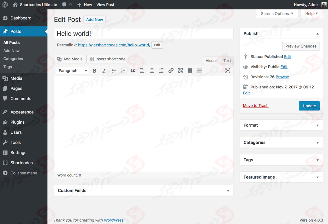Insert Read More tag
The image size is (328, 224).
[190, 71]
